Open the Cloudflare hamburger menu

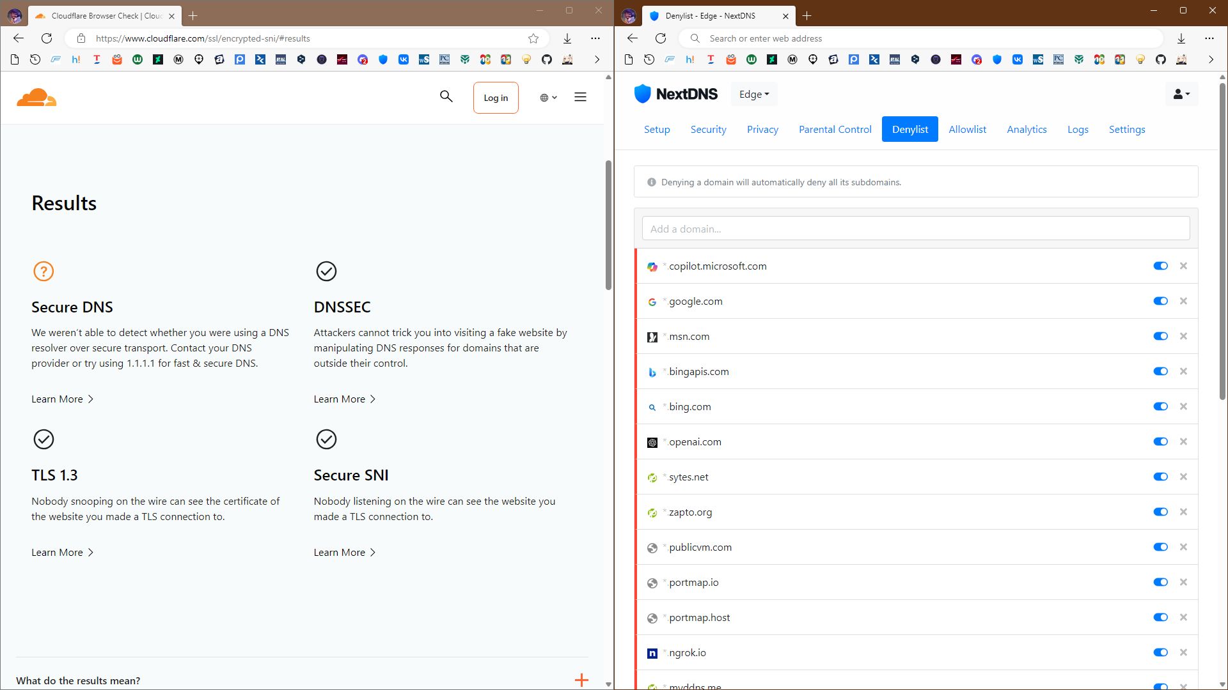coord(580,97)
